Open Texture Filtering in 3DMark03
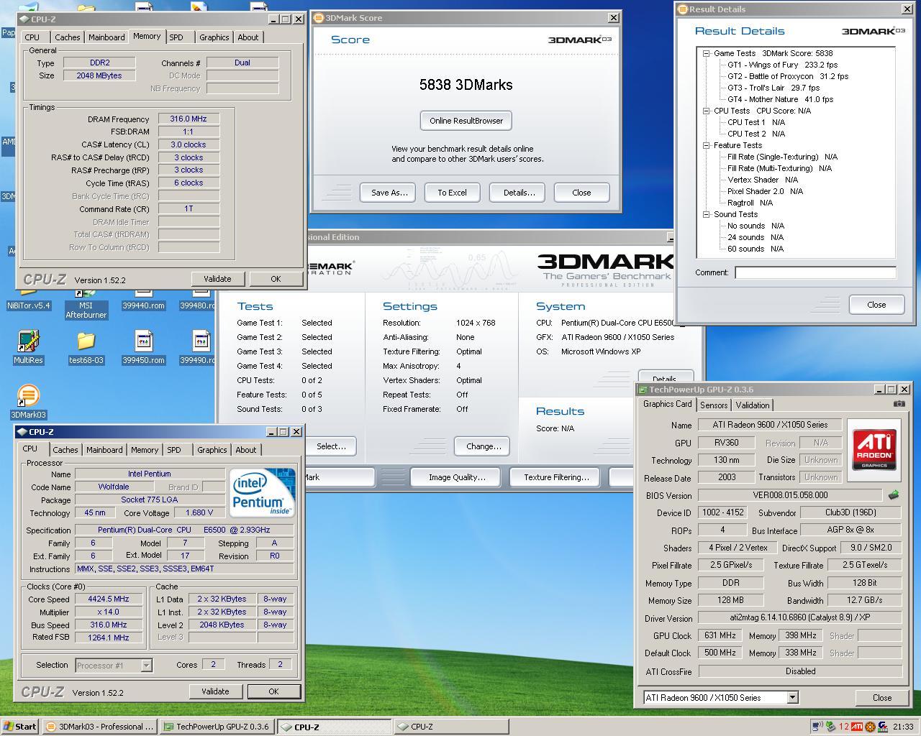This screenshot has height=736, width=921. coord(556,477)
